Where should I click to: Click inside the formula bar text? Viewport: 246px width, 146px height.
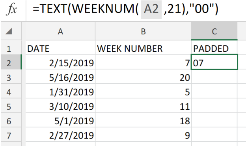point(125,9)
